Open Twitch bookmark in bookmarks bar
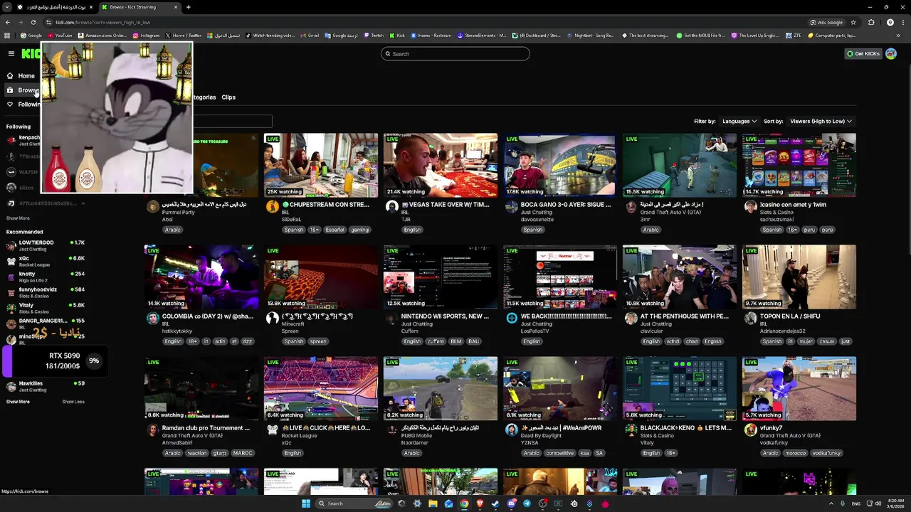Viewport: 911px width, 512px height. 373,35
